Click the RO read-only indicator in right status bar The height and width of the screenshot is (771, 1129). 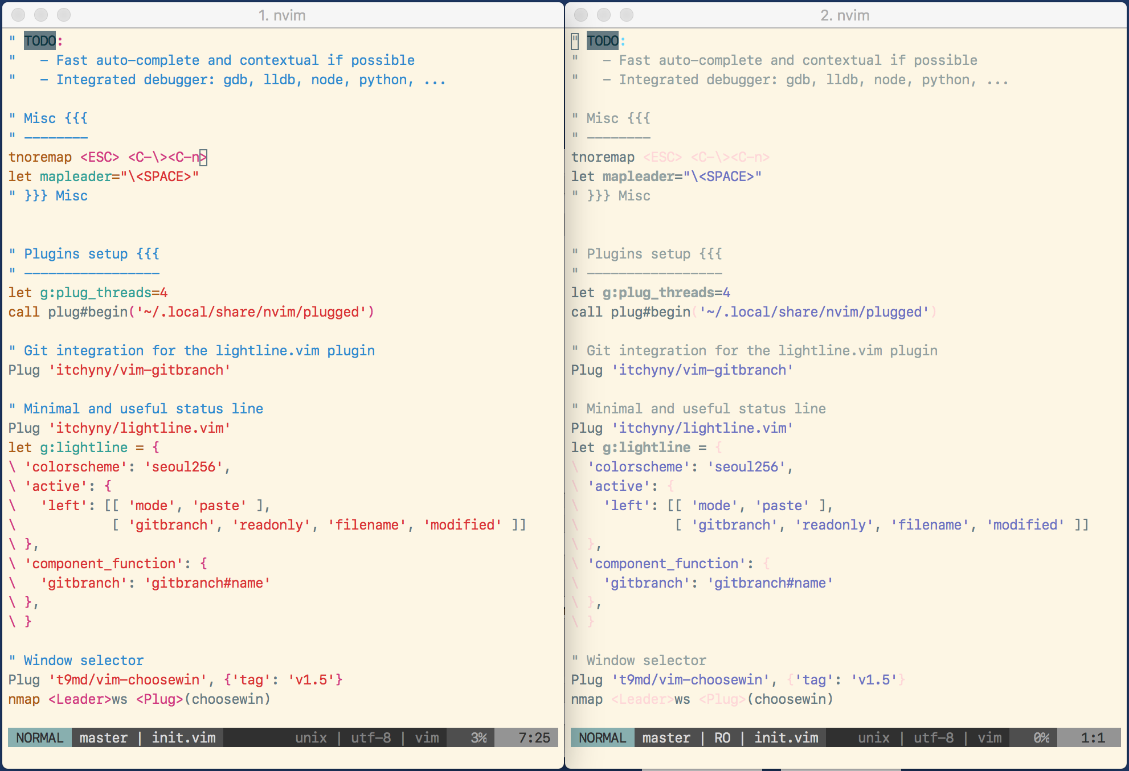(722, 737)
